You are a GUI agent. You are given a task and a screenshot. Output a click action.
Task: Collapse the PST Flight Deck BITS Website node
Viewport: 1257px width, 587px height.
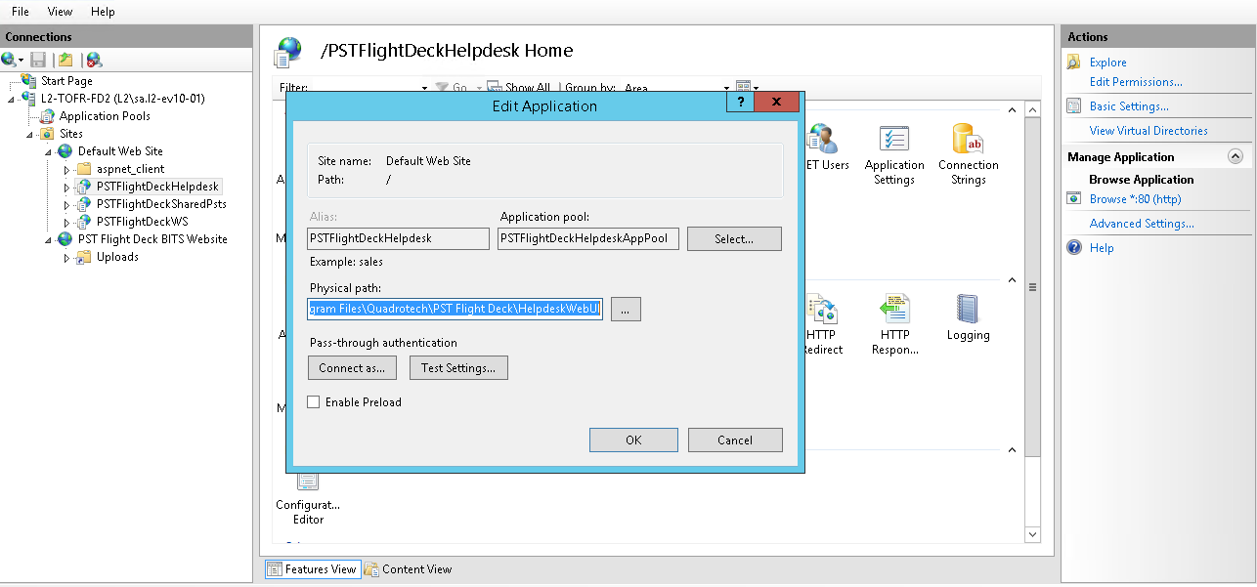pyautogui.click(x=49, y=239)
